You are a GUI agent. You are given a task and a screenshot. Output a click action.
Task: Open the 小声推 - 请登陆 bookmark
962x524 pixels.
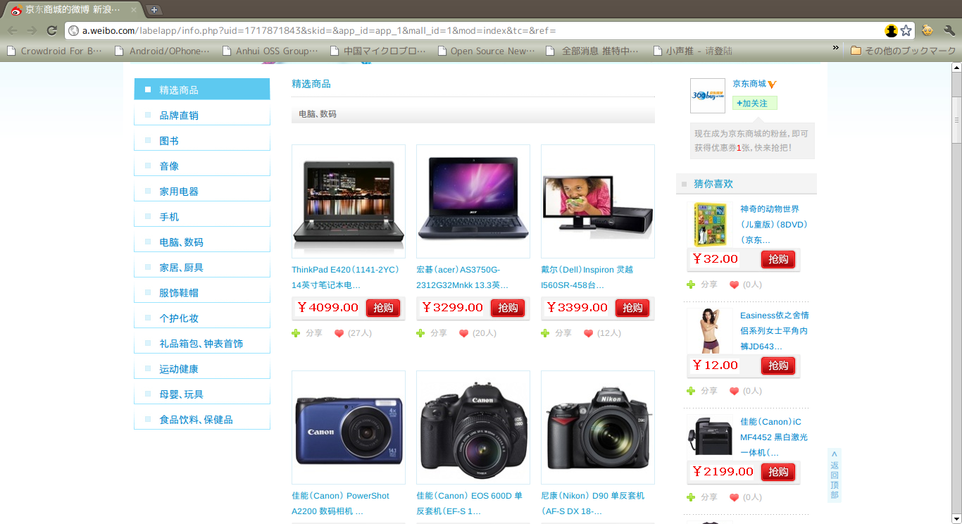click(693, 51)
